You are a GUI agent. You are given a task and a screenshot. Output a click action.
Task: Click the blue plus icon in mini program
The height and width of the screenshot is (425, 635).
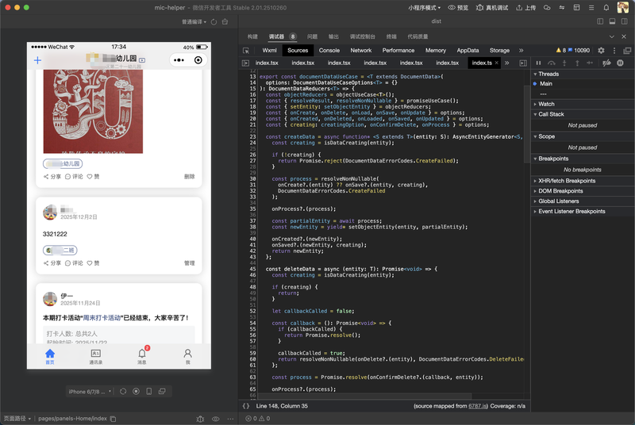click(x=37, y=60)
